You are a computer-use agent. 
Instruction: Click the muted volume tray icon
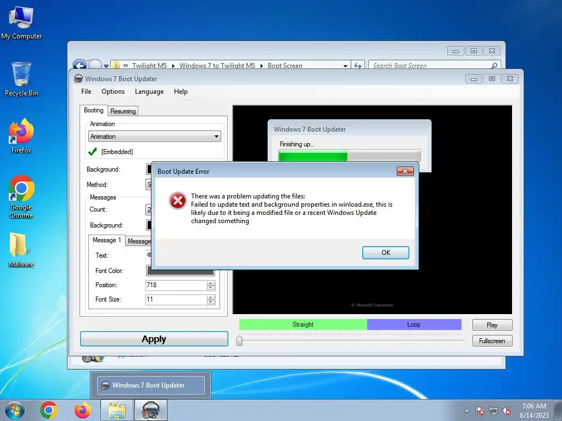coord(507,411)
